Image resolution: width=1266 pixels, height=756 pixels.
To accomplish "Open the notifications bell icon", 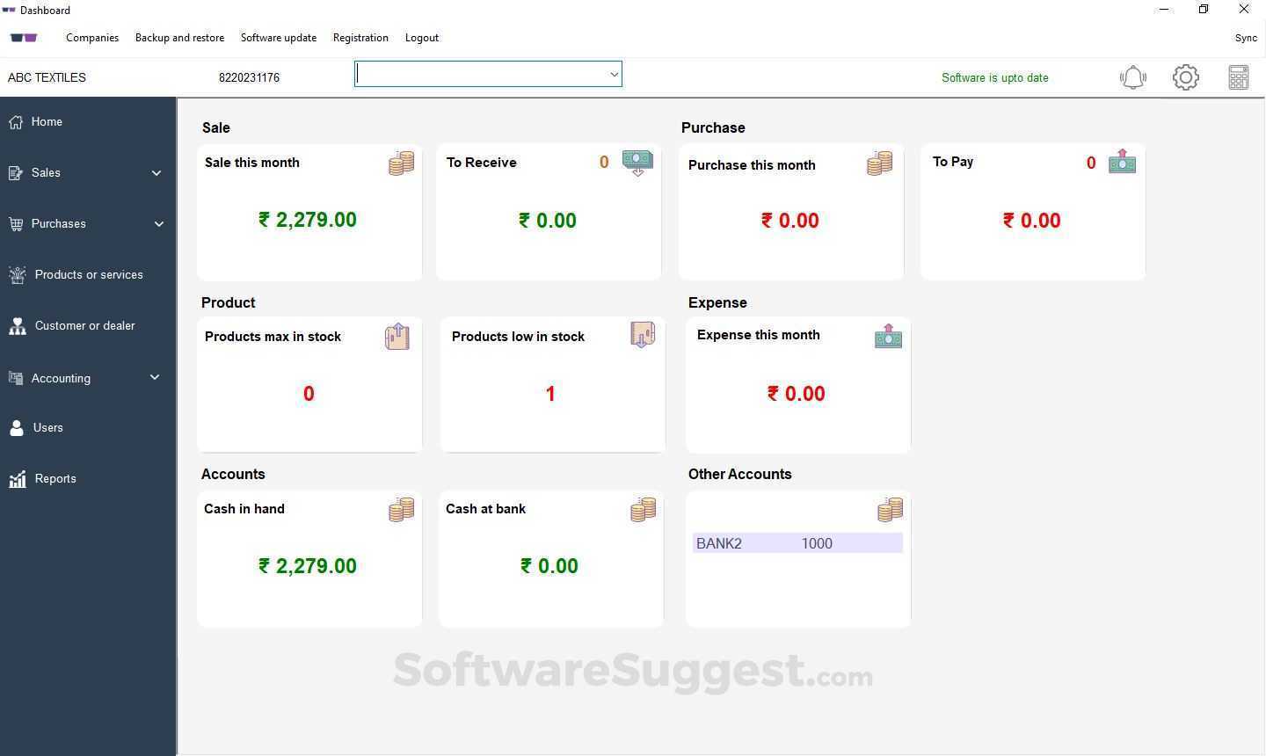I will pyautogui.click(x=1132, y=77).
